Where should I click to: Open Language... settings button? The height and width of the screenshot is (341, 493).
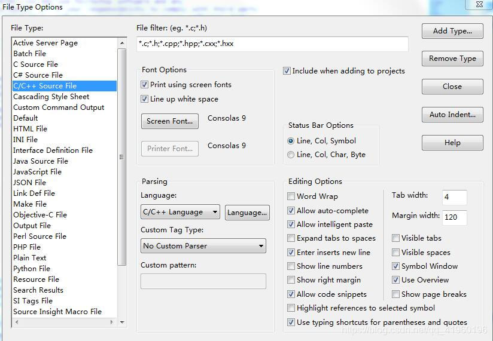pyautogui.click(x=247, y=213)
